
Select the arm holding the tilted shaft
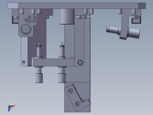[125, 24]
